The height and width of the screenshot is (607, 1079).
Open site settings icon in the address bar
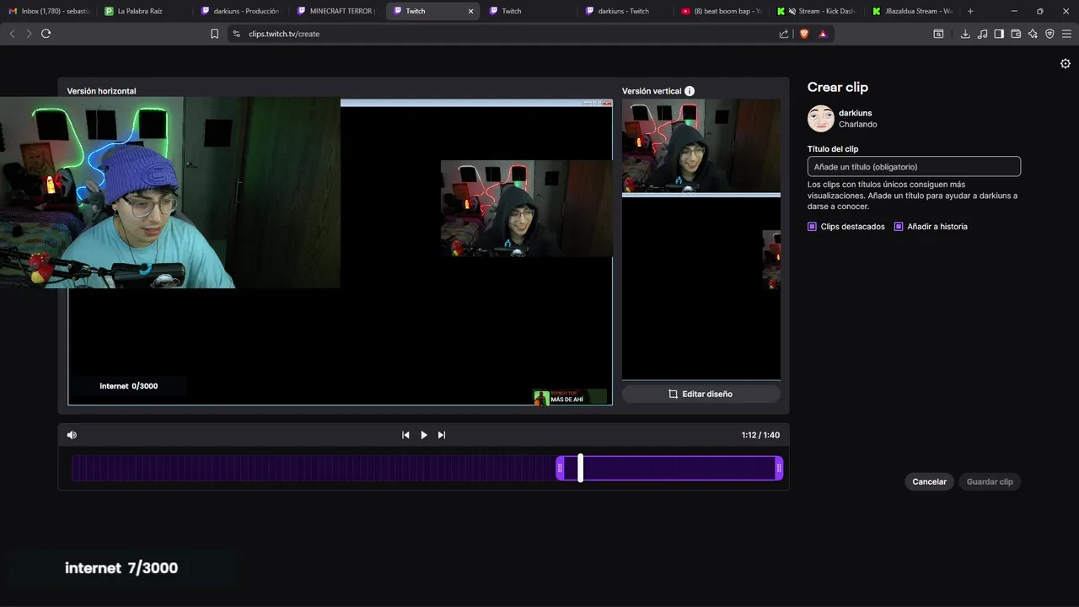coord(237,34)
